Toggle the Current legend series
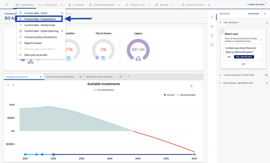This screenshot has height=163, width=270. pyautogui.click(x=169, y=95)
